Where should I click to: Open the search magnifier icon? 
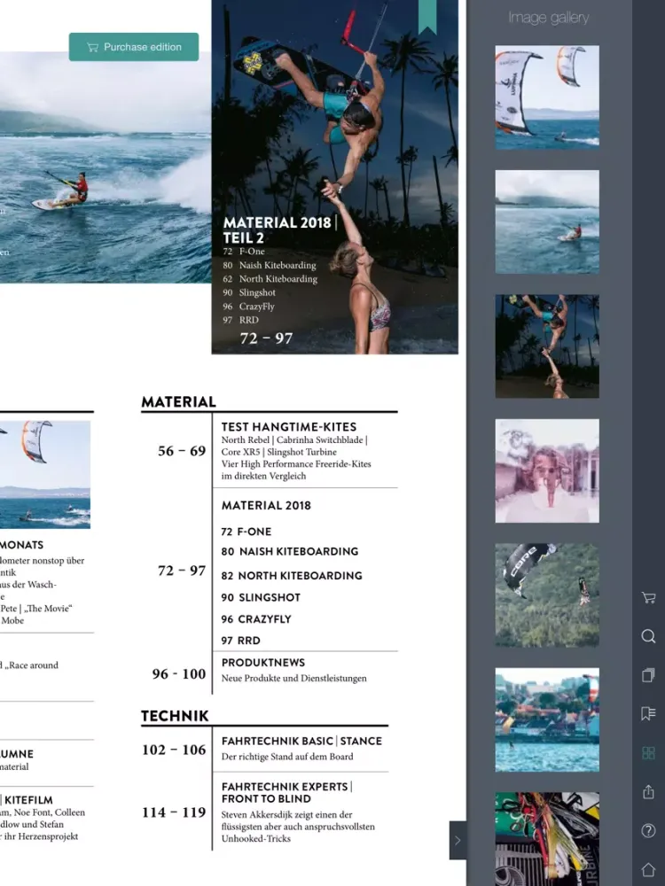pyautogui.click(x=648, y=636)
